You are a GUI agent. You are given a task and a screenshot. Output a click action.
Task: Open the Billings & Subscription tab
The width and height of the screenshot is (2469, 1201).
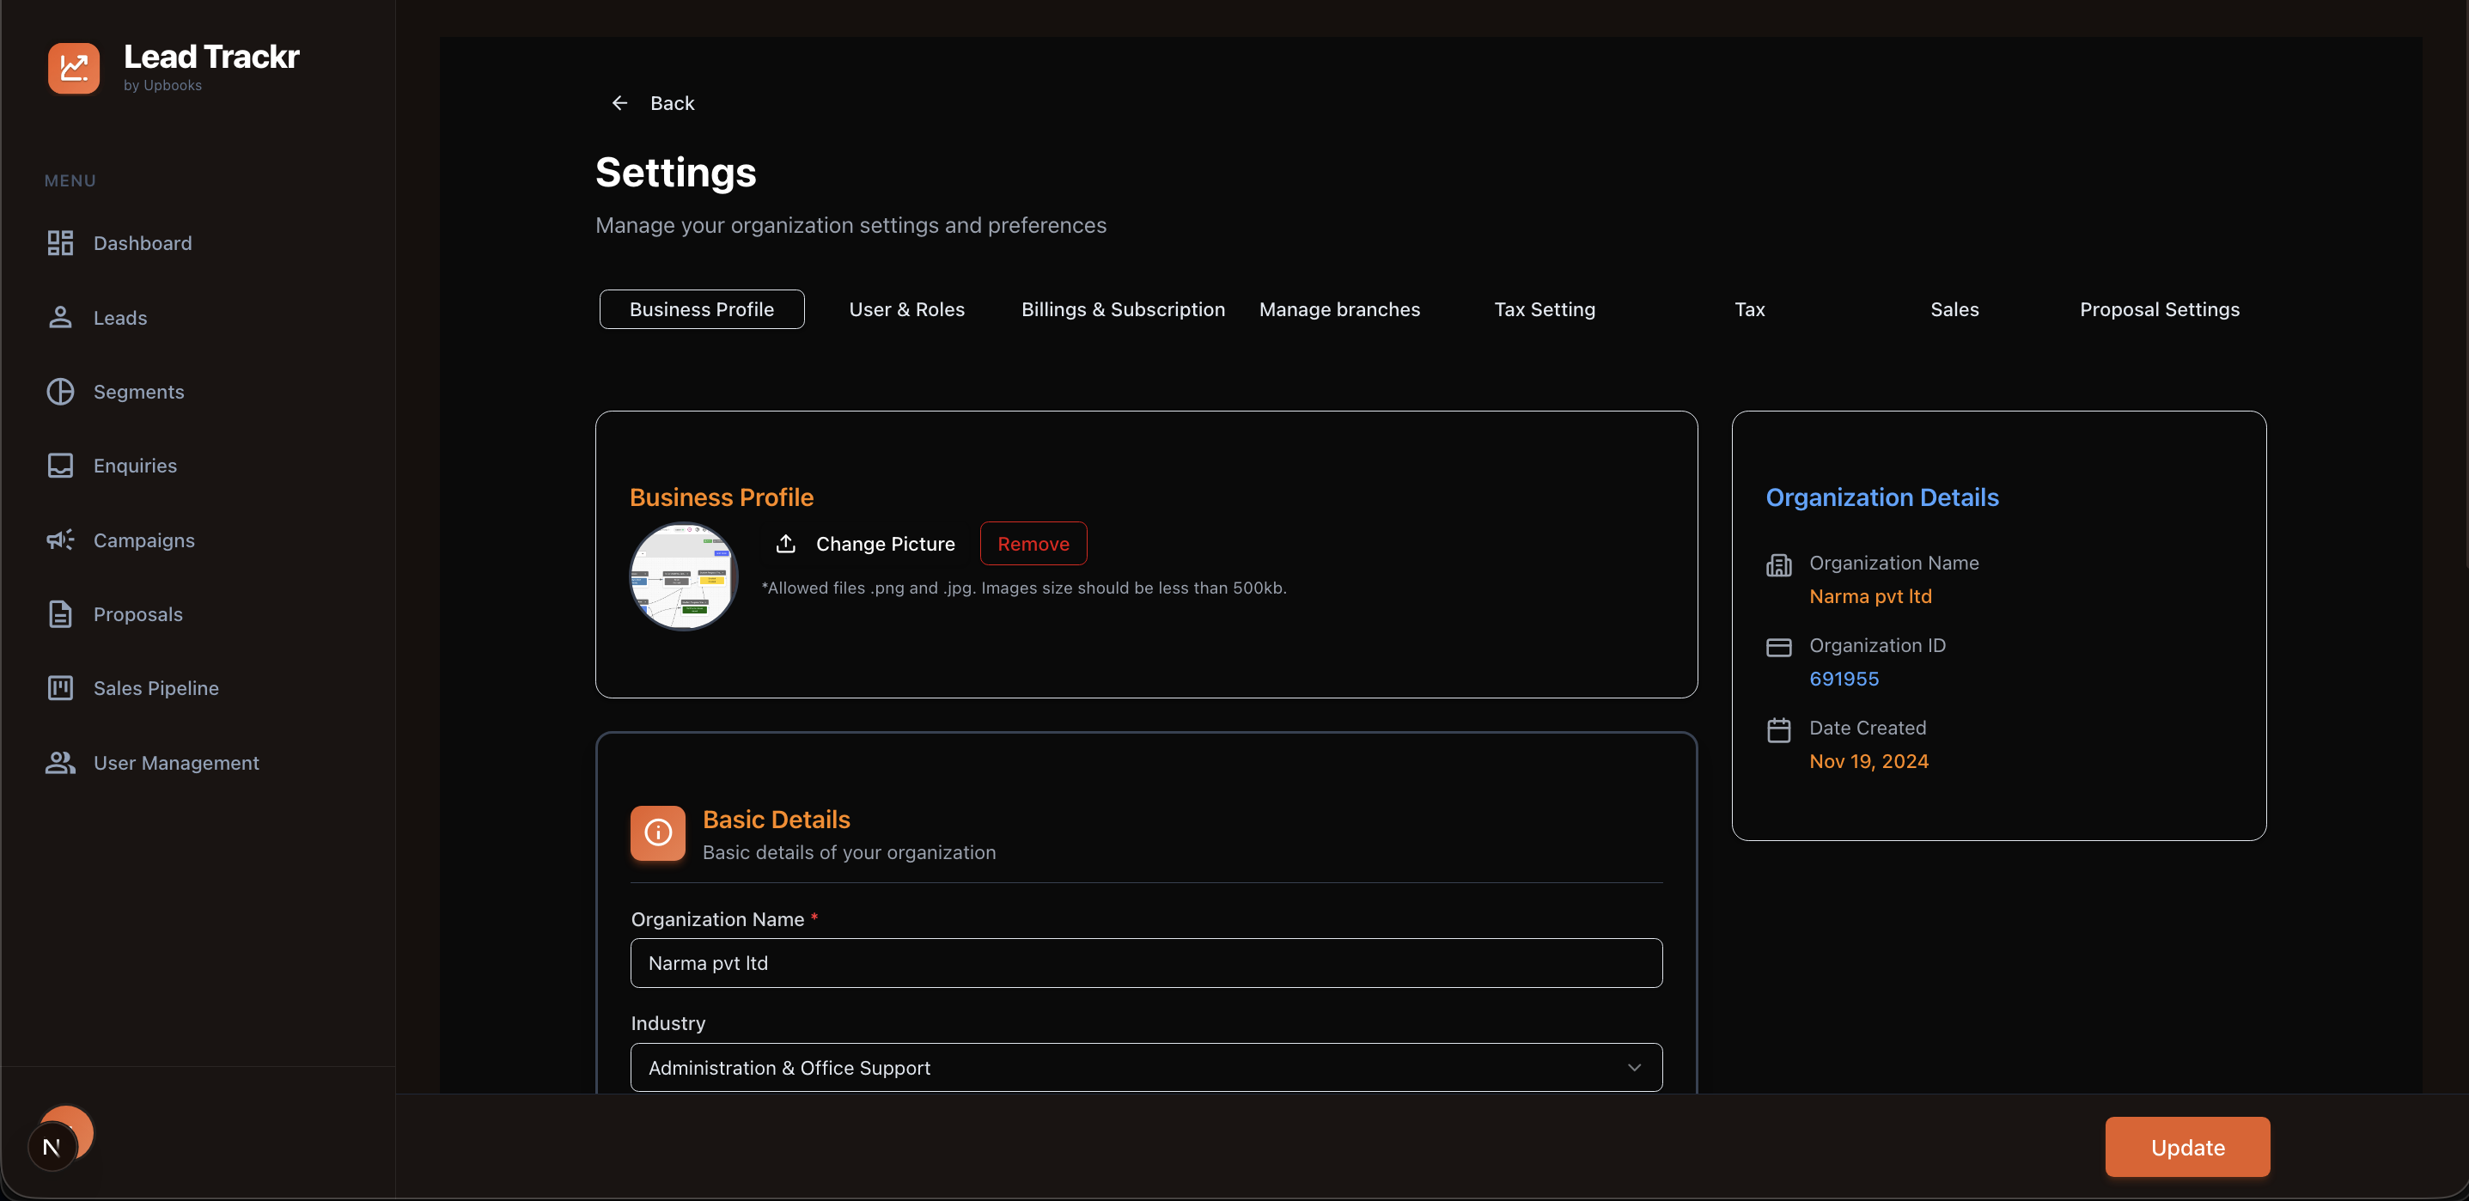pyautogui.click(x=1124, y=308)
